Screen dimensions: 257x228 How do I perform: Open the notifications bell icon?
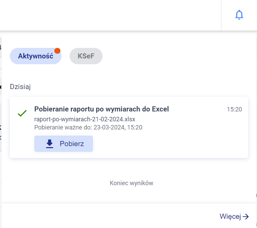239,15
